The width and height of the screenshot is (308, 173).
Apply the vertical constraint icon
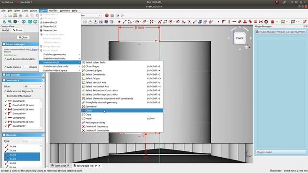[x=229, y=22]
